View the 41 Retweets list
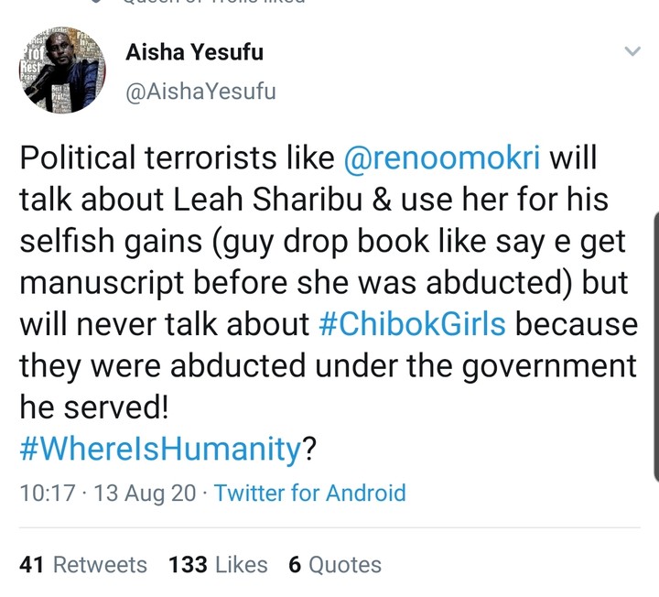The height and width of the screenshot is (597, 659). click(x=83, y=565)
